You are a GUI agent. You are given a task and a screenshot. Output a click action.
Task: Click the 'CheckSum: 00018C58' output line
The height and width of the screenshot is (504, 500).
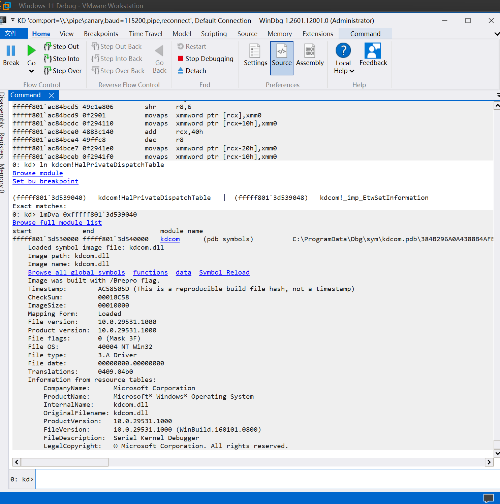79,297
